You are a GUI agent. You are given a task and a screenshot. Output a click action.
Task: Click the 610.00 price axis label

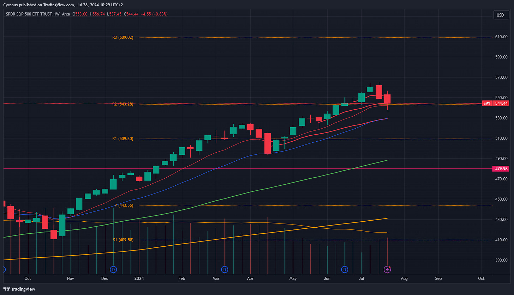pos(502,37)
